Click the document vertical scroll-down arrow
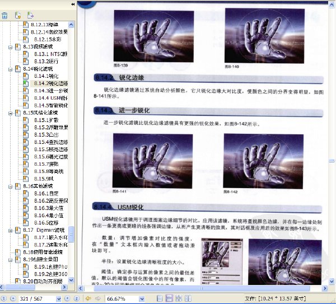The image size is (336, 304). coord(332,281)
